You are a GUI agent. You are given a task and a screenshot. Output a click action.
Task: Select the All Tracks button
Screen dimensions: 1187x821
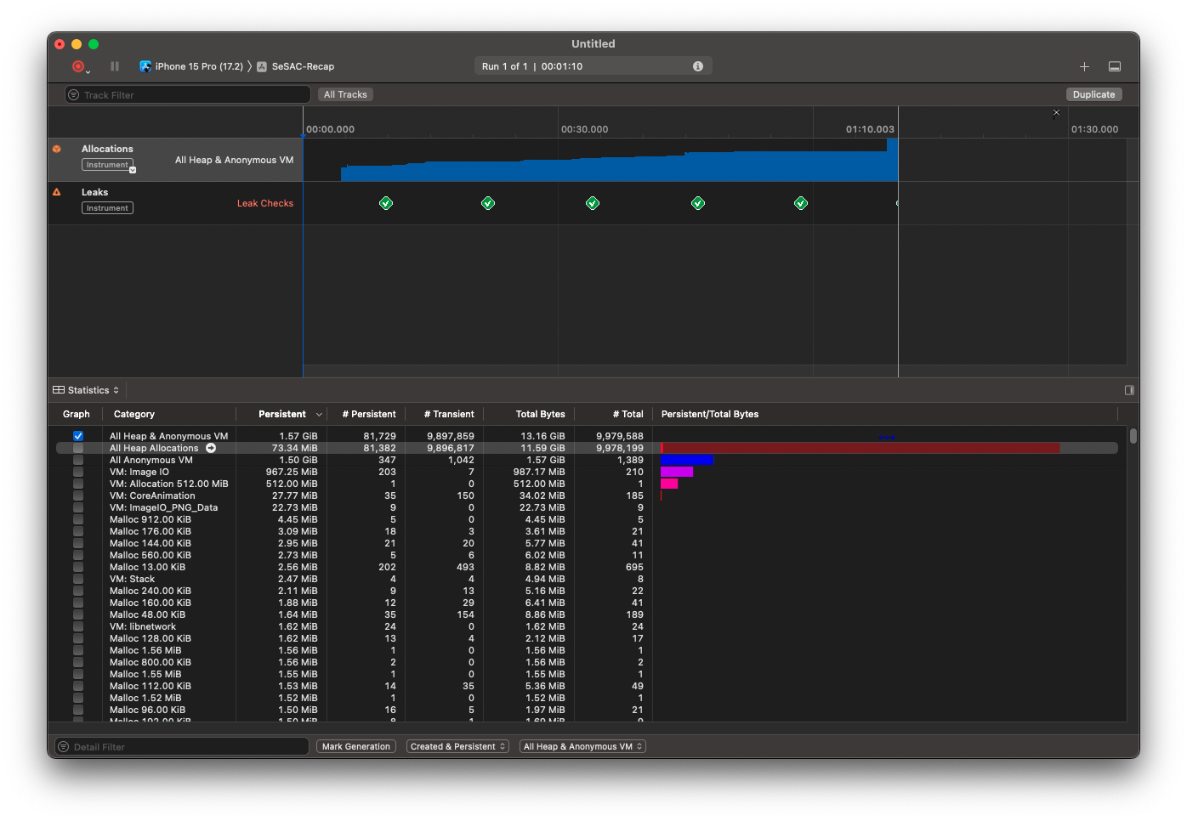point(345,94)
